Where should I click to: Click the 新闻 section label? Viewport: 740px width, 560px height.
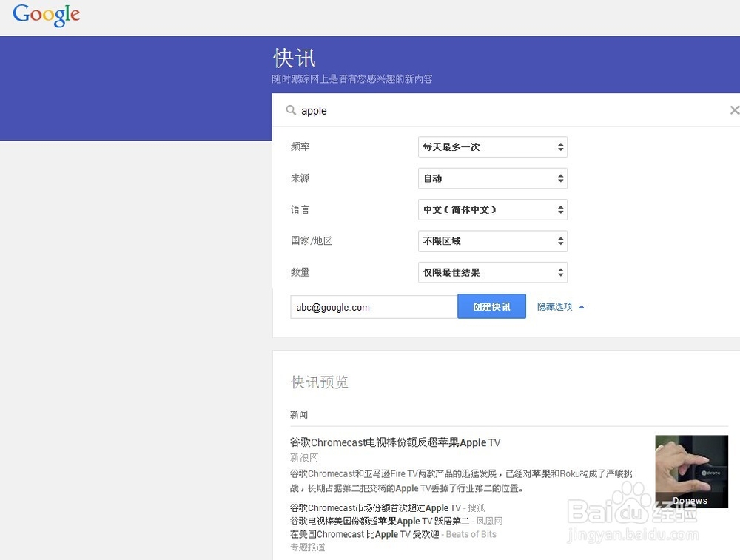(x=299, y=415)
